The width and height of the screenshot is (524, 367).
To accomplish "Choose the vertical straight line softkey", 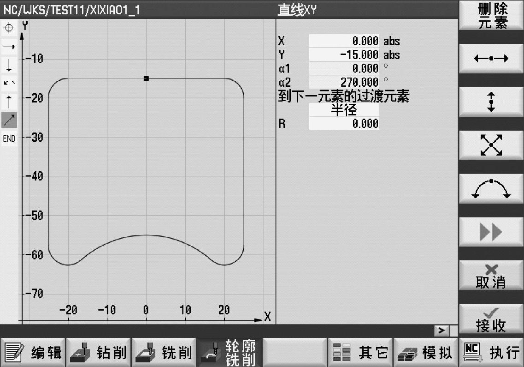I will (x=491, y=102).
